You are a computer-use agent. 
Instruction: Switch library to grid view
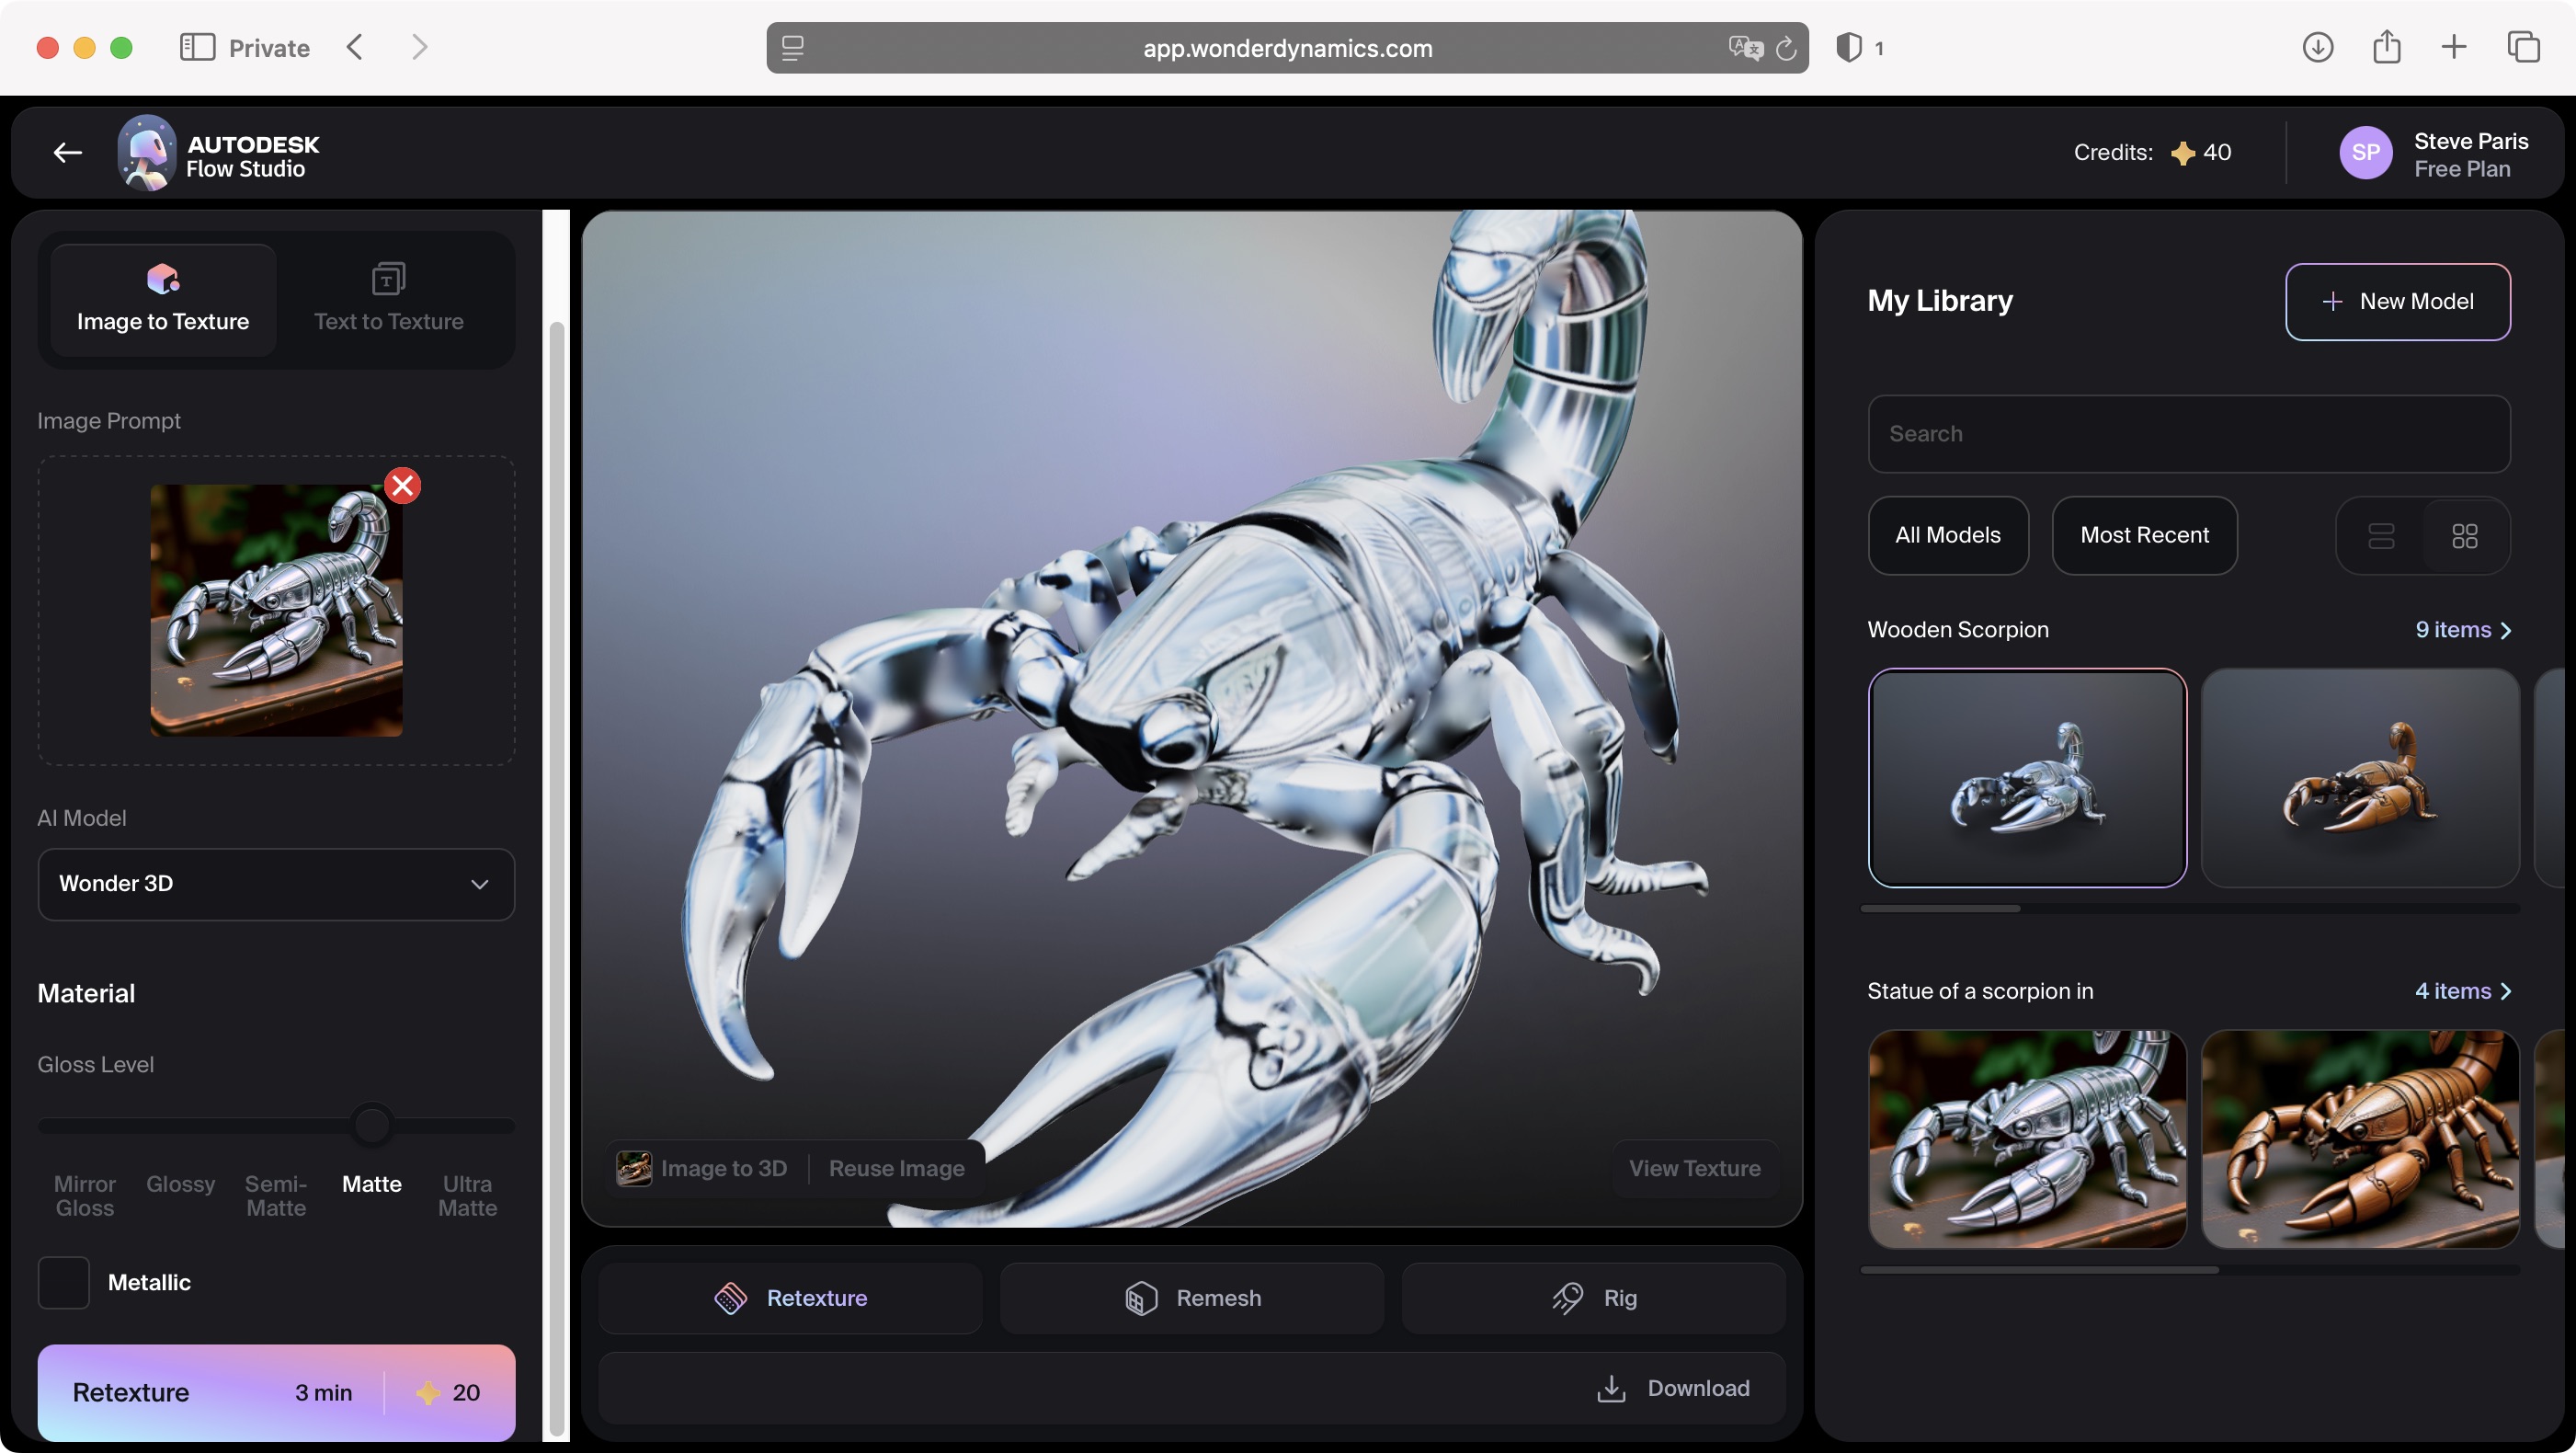[x=2465, y=536]
